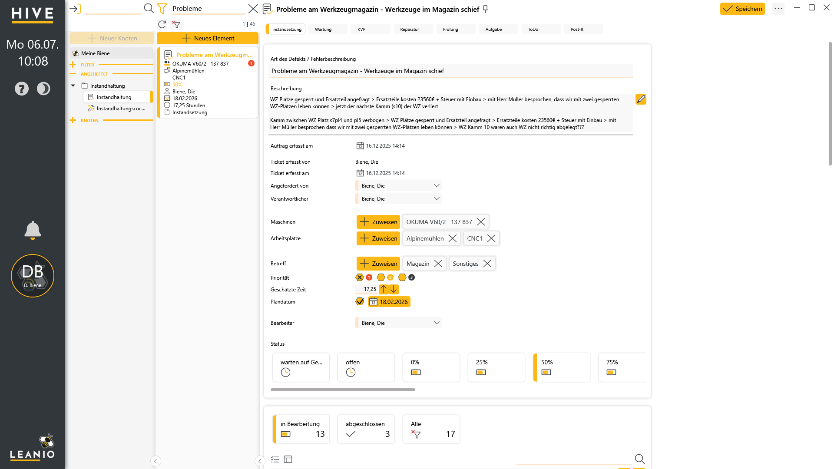Collapse the Instandhaltung folder tree node
This screenshot has height=469, width=834.
tap(73, 86)
